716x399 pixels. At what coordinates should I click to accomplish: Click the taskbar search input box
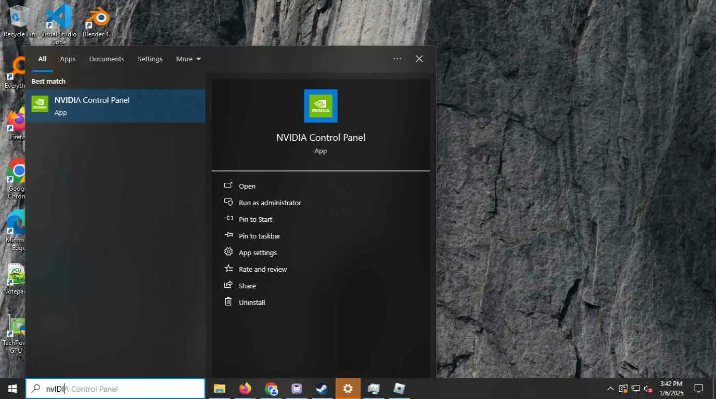point(116,389)
